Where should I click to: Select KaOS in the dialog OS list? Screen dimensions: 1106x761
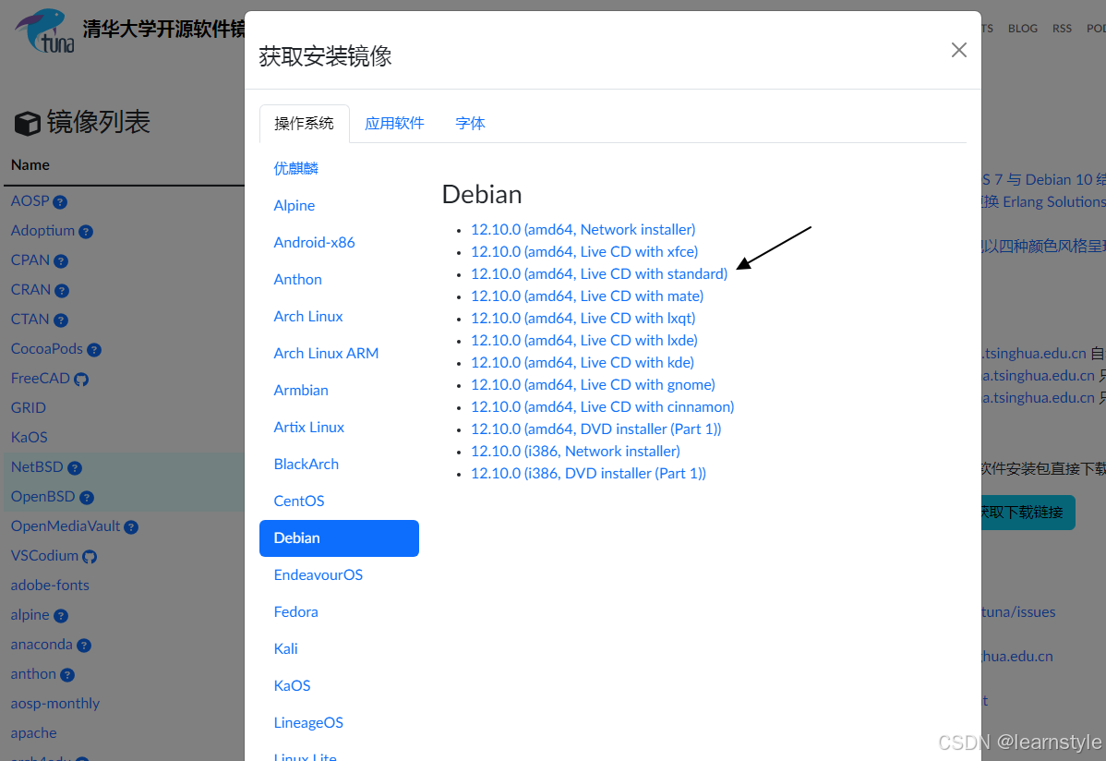coord(292,685)
